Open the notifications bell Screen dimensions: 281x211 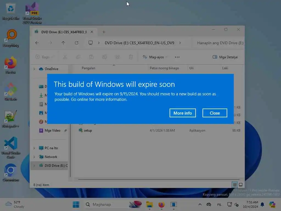coord(262,204)
